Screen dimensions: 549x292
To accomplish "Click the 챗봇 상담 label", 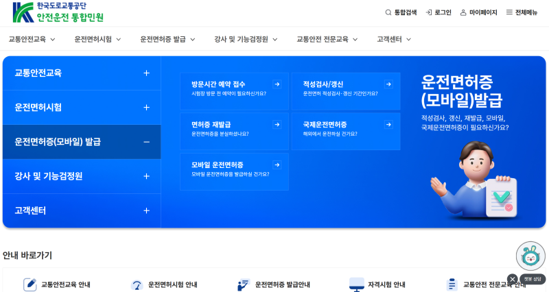I will (x=533, y=279).
